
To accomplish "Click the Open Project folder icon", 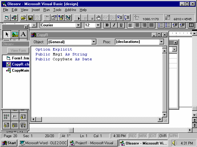I will (x=23, y=18).
